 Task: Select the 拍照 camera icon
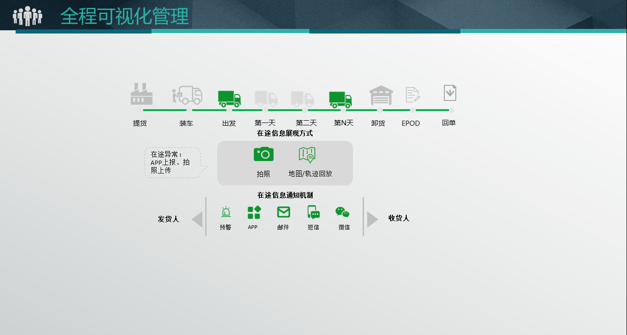(x=263, y=155)
